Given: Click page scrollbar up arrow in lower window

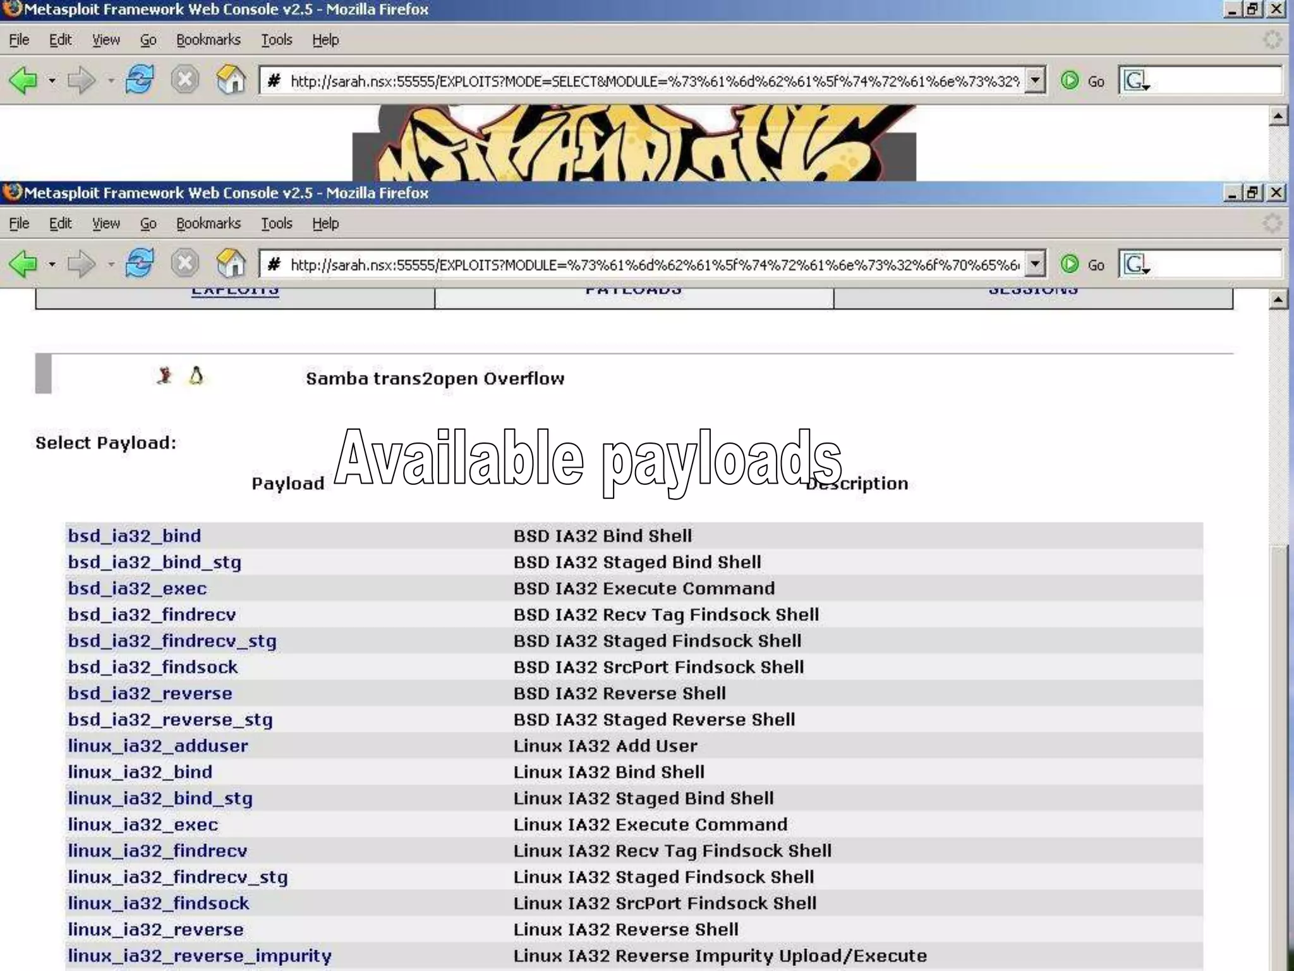Looking at the screenshot, I should [1278, 300].
